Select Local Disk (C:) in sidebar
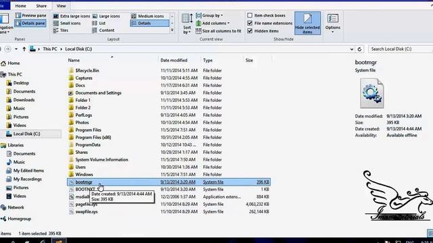This screenshot has width=433, height=243. coord(26,134)
